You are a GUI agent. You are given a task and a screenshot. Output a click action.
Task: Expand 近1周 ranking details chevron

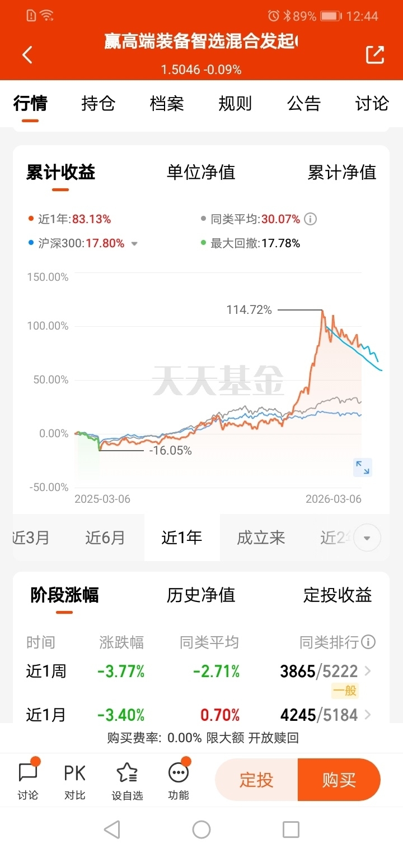point(368,670)
